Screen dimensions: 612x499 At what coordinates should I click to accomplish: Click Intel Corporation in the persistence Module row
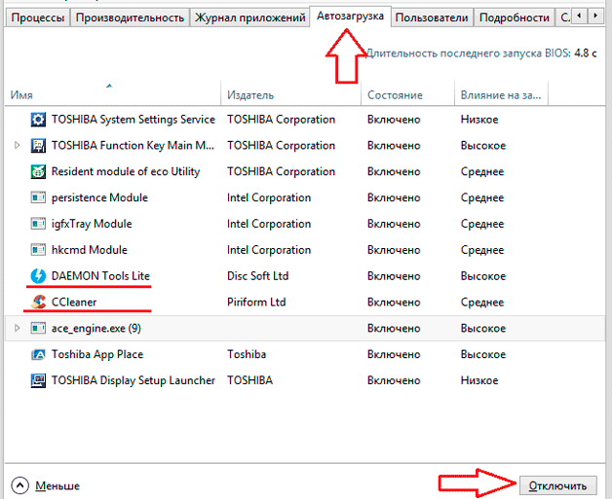(x=269, y=197)
